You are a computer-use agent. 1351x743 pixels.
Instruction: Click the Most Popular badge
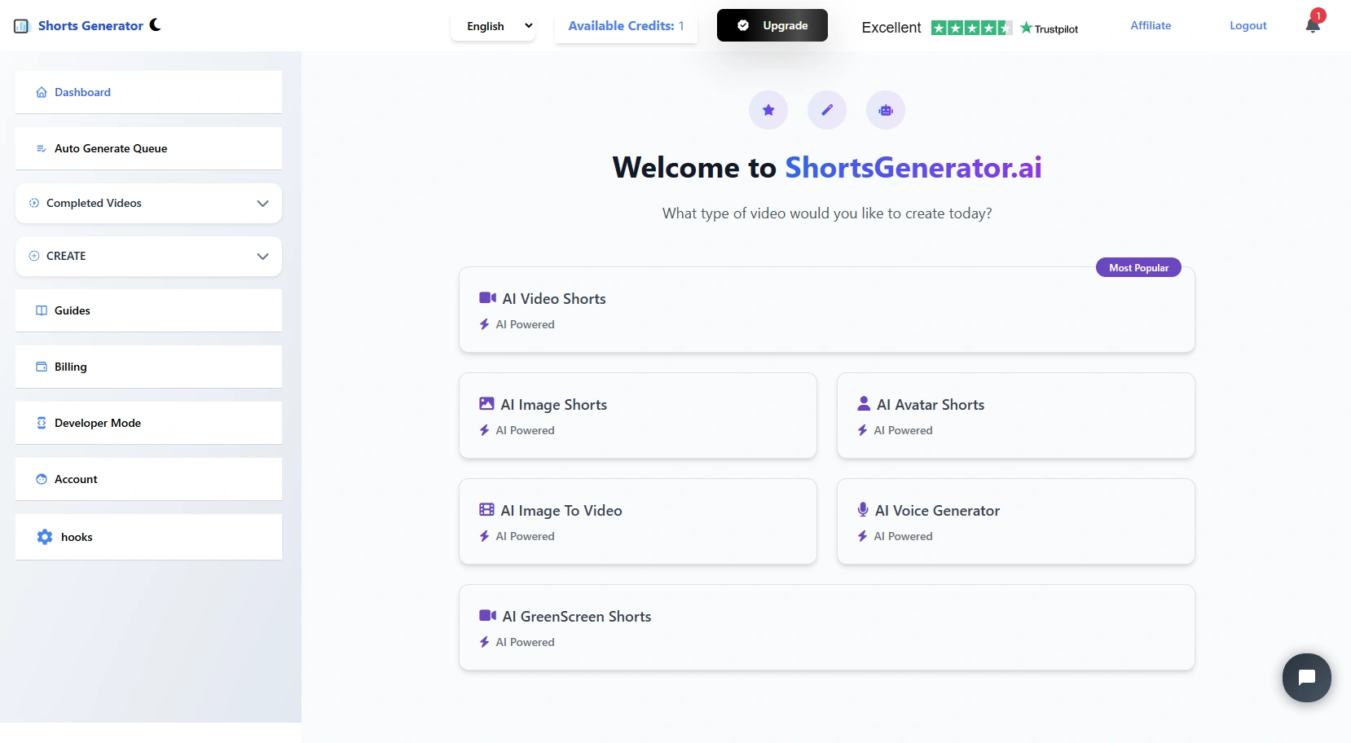(x=1138, y=267)
